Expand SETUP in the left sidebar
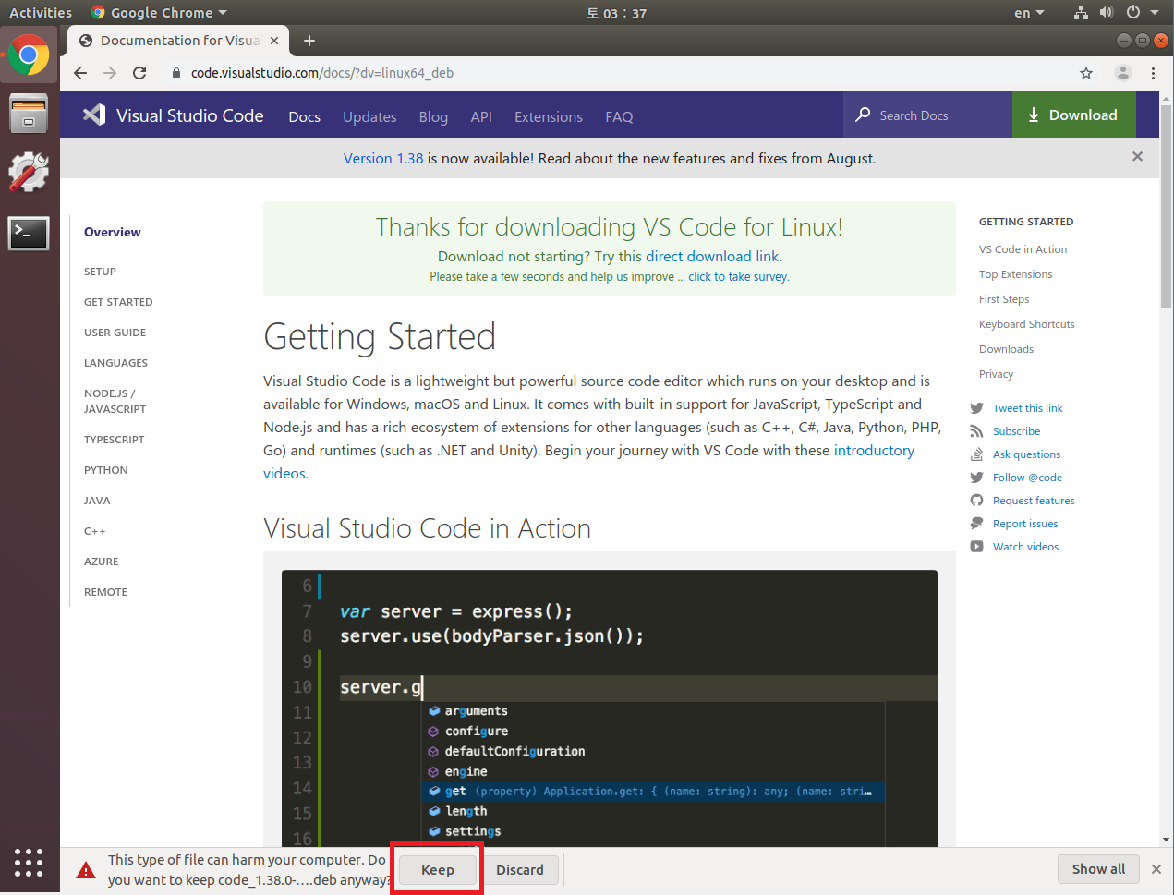This screenshot has height=895, width=1174. coord(100,272)
